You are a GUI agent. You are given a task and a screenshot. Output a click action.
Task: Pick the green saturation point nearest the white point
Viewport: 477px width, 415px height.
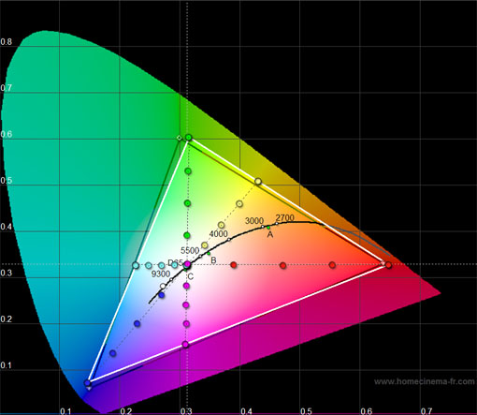tap(187, 235)
